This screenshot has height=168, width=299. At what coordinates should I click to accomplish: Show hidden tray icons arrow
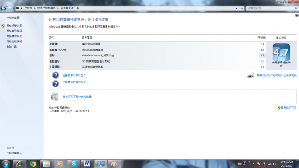253,164
